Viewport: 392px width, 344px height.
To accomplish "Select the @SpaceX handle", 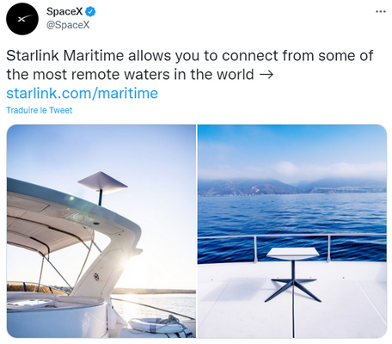I will coord(68,25).
